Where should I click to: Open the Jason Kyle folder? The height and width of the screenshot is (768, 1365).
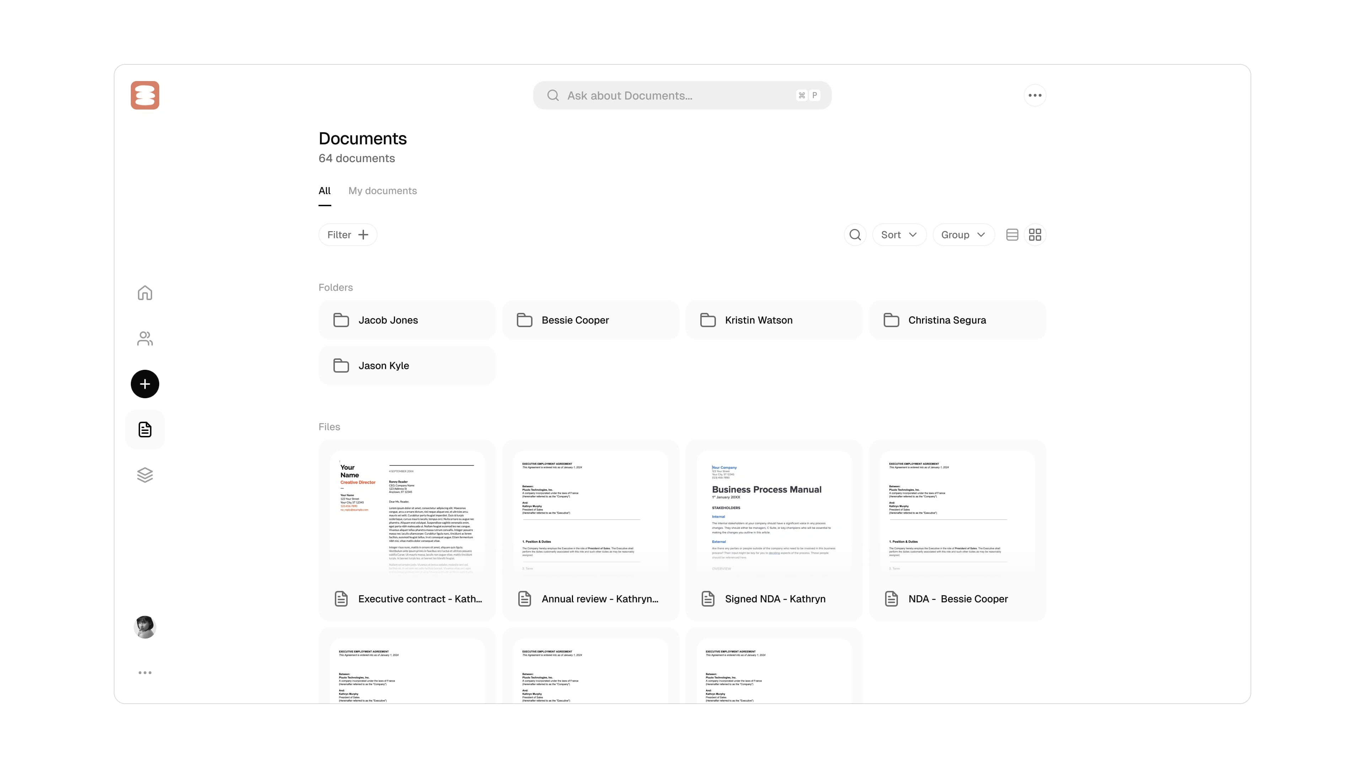click(406, 366)
